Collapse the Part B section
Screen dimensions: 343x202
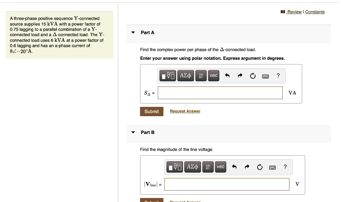point(133,132)
